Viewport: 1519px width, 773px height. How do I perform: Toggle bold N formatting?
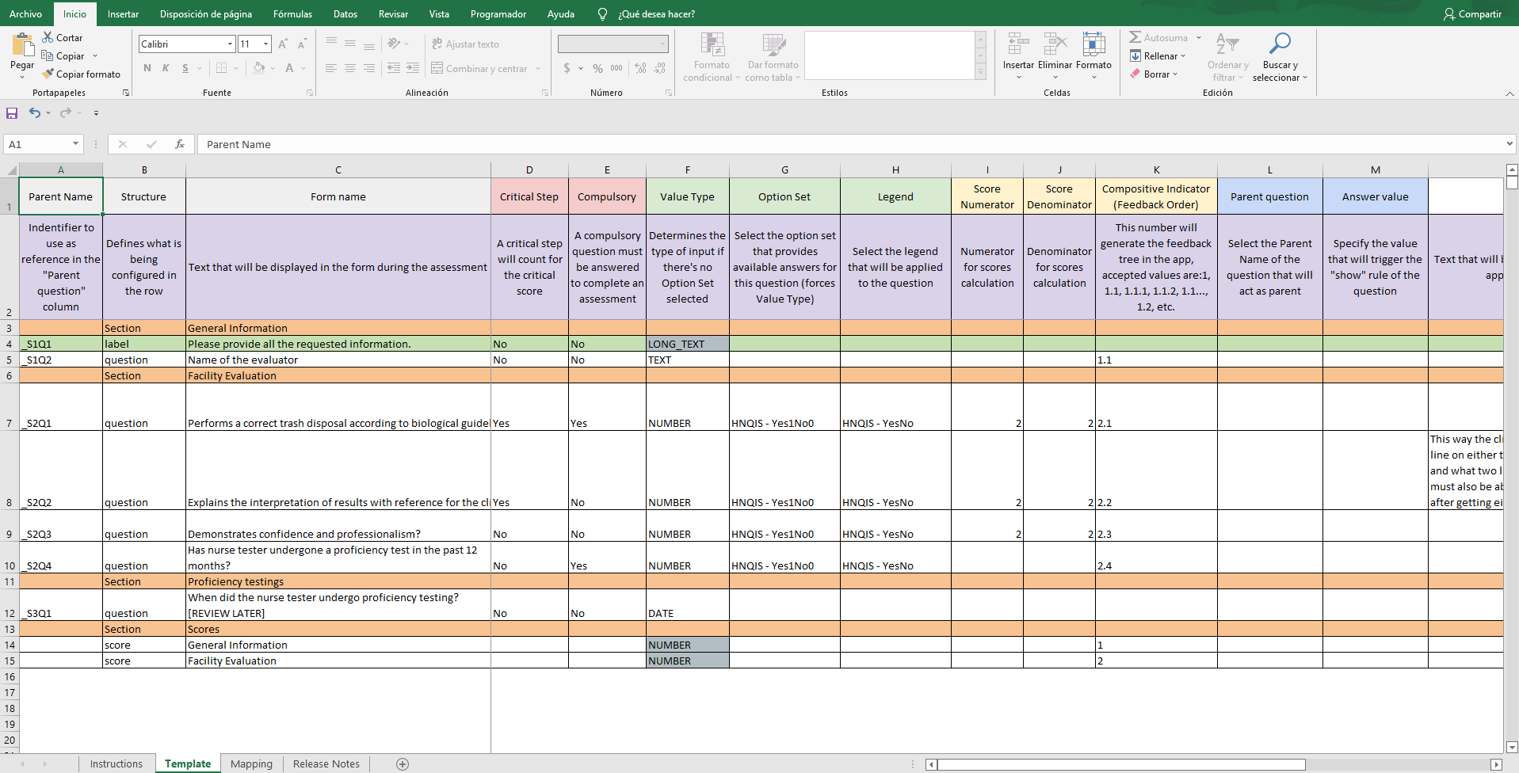(x=147, y=68)
